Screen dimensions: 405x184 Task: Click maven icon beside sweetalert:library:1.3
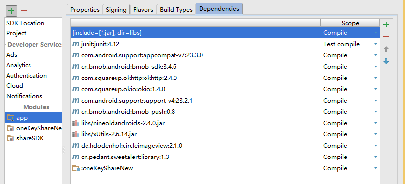(76, 157)
